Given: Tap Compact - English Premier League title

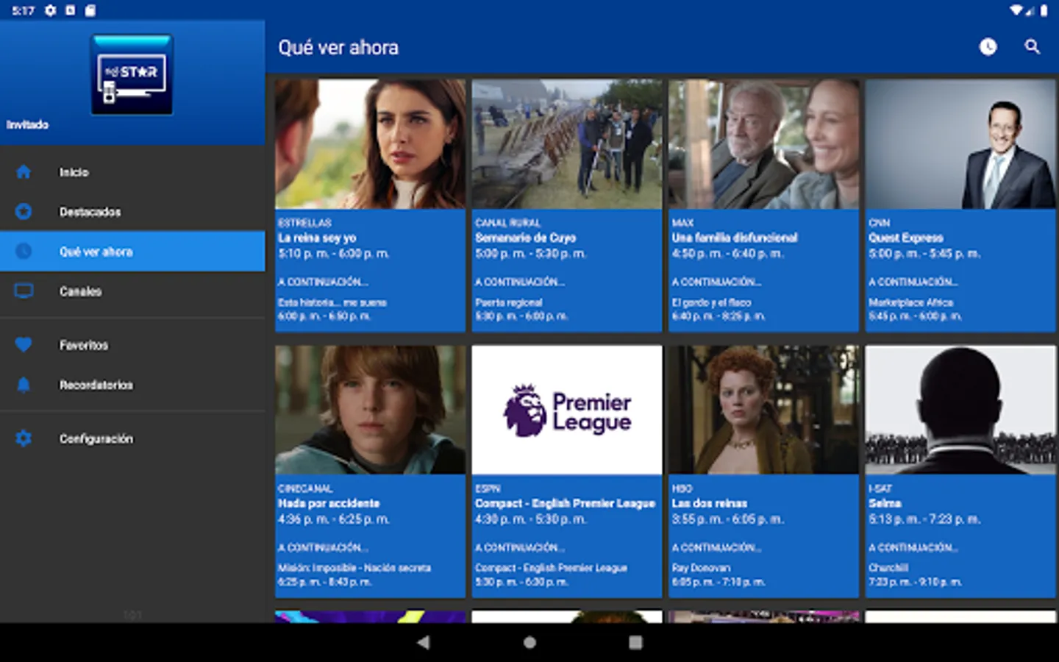Looking at the screenshot, I should 565,503.
